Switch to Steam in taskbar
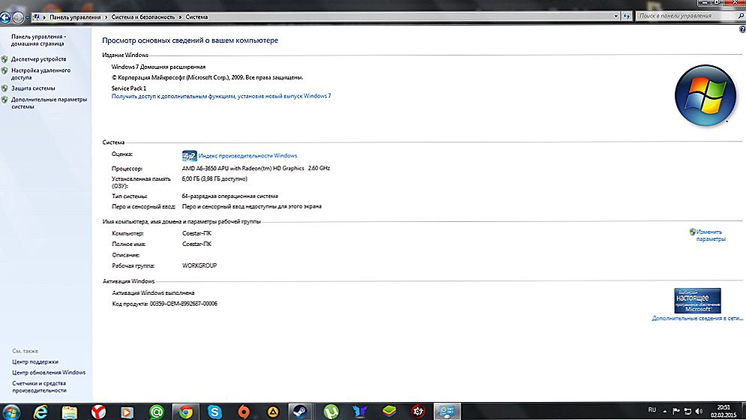Screen dimensions: 746x420 [x=300, y=412]
